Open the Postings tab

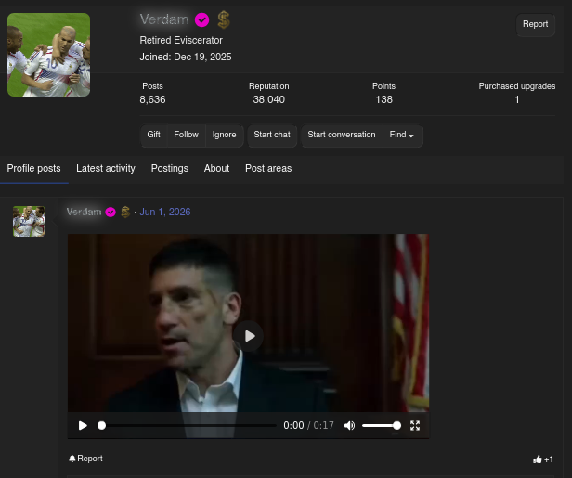click(170, 168)
